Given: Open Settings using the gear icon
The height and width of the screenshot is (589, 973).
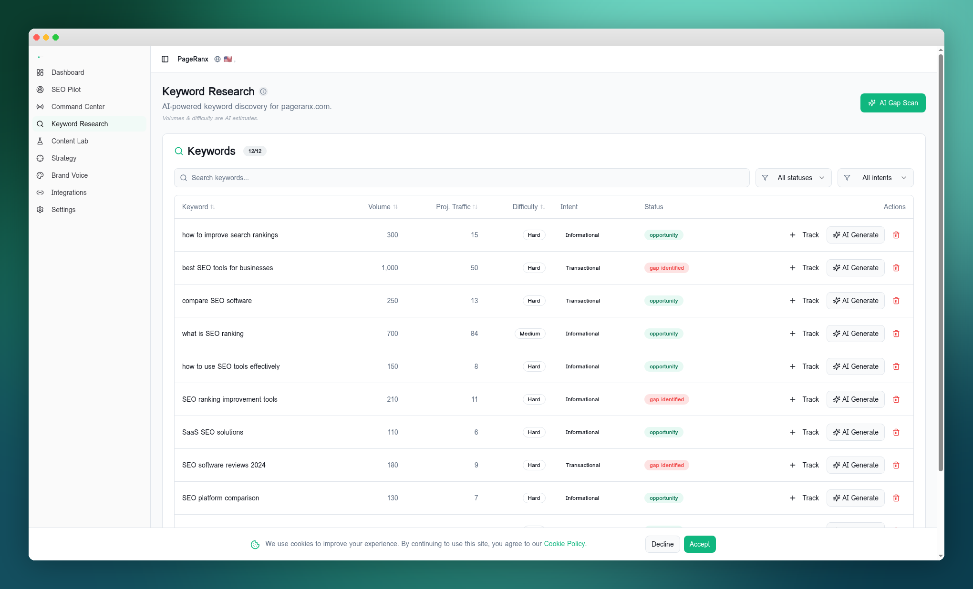Looking at the screenshot, I should click(40, 210).
